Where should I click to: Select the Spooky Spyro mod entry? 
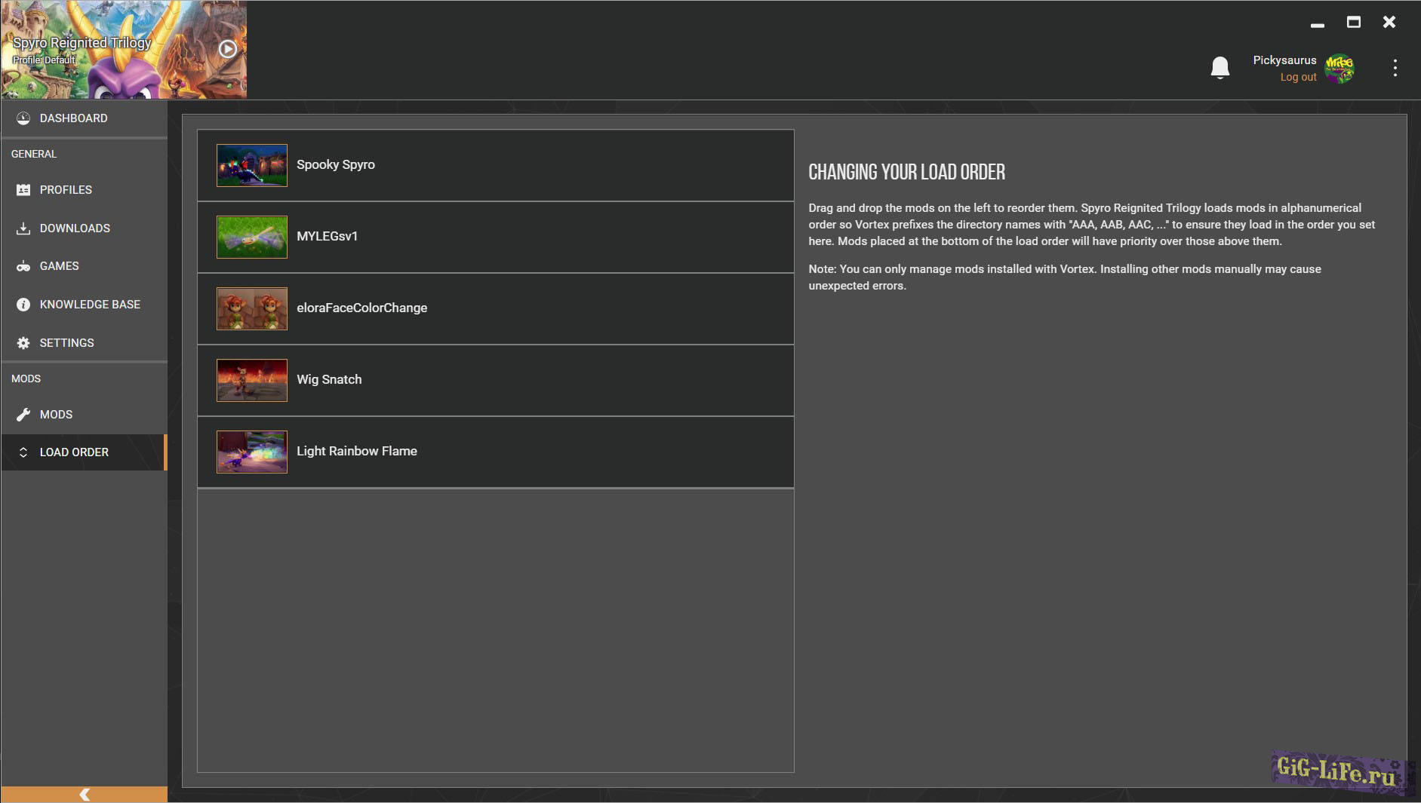click(494, 165)
